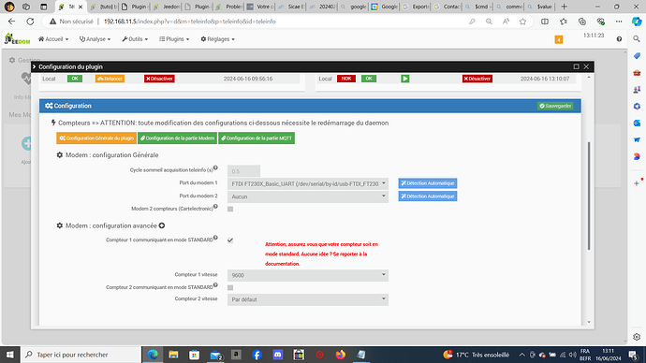Open the Compteur 2 vitesse dropdown

[308, 299]
